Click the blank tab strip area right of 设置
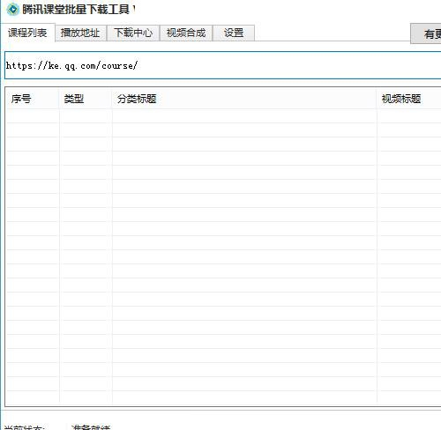The height and width of the screenshot is (430, 441). click(x=332, y=33)
